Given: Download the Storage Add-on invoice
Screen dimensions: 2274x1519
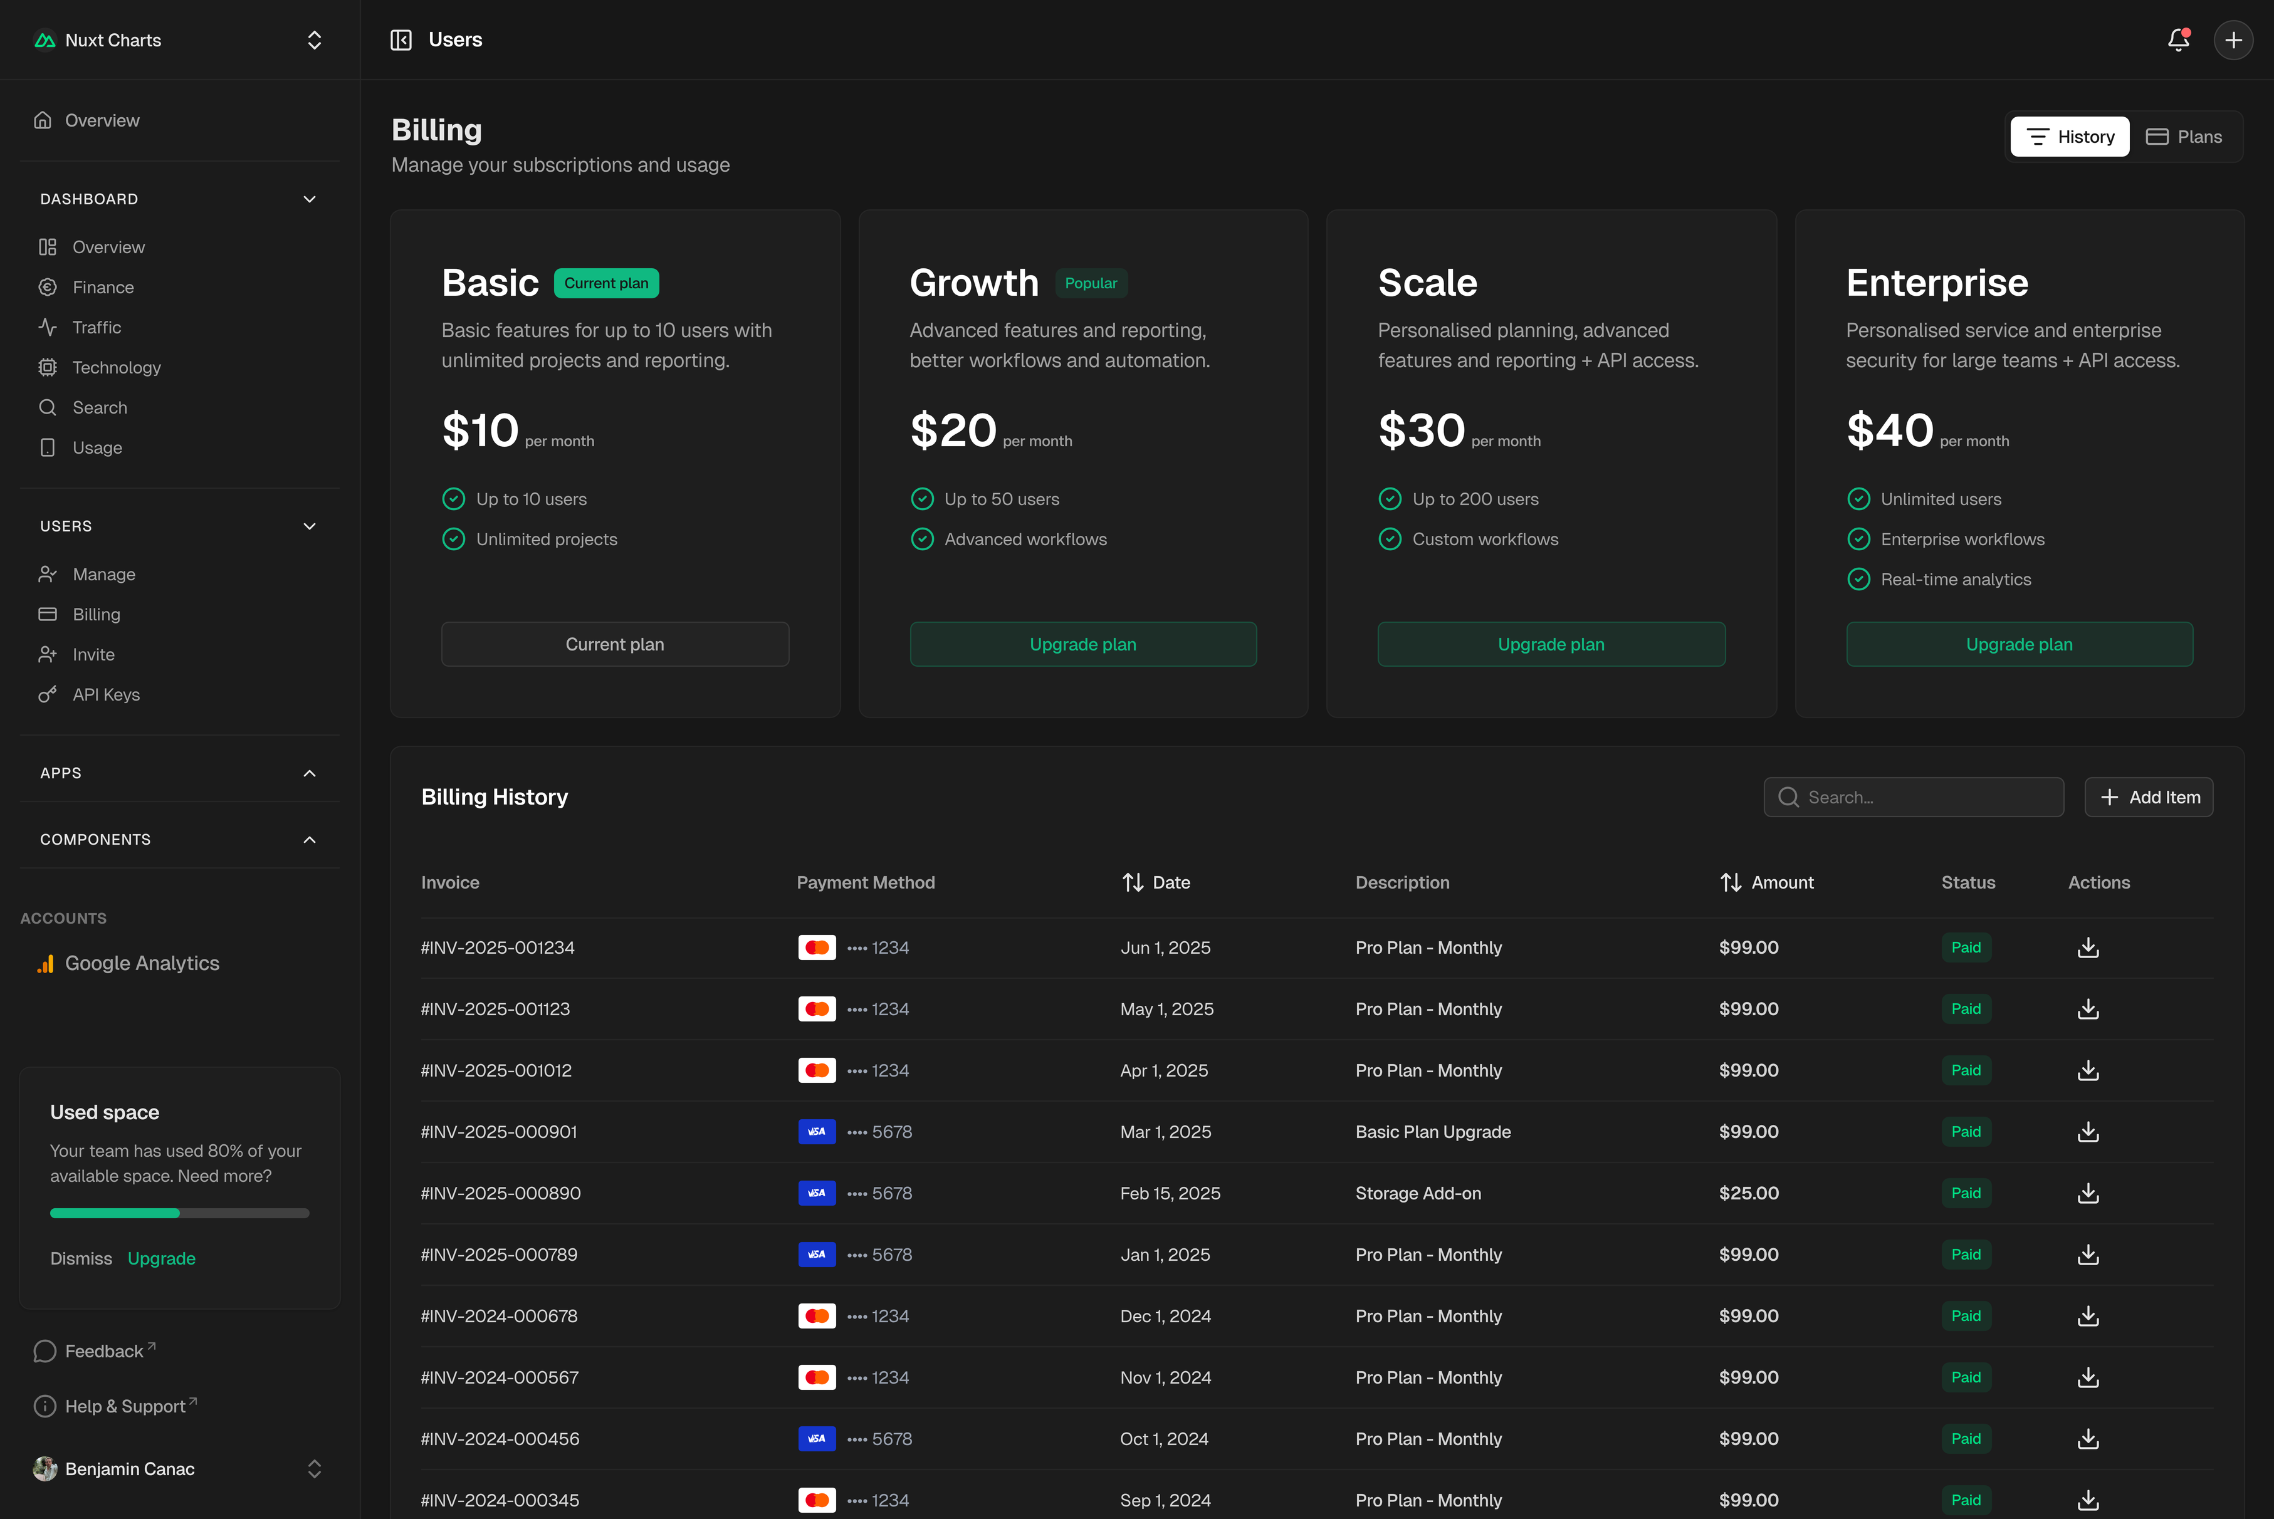Looking at the screenshot, I should pos(2088,1194).
